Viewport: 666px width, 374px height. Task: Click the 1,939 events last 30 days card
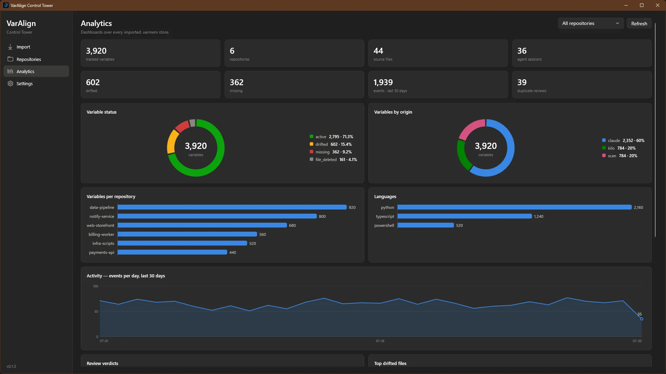coord(438,84)
